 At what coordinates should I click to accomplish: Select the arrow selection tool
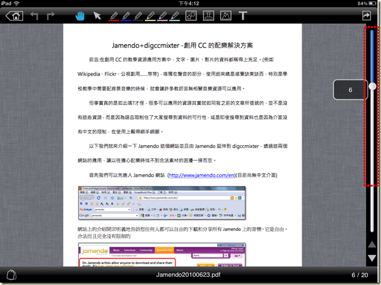pos(97,16)
